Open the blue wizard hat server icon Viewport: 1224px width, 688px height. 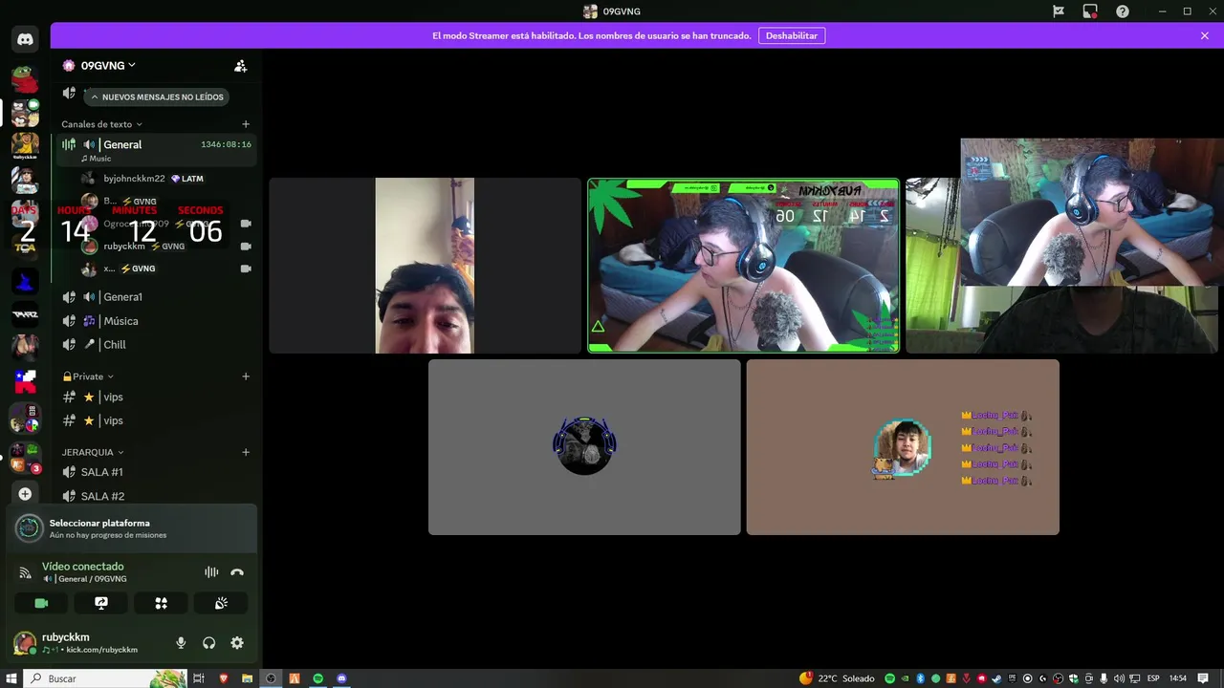(25, 281)
